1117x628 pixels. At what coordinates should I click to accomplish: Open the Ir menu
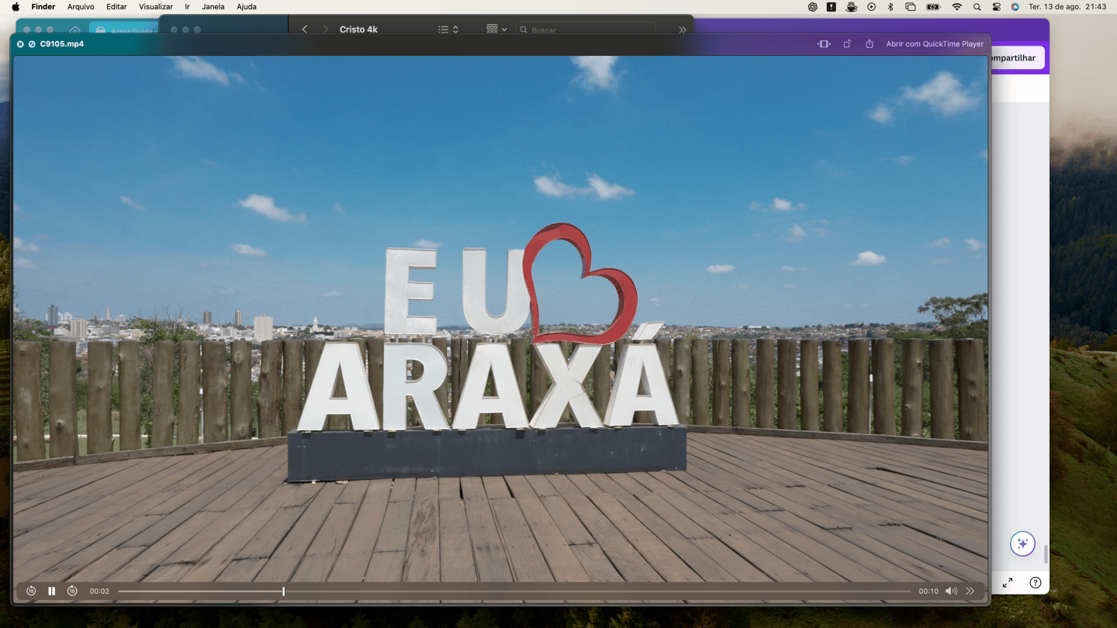click(x=187, y=7)
